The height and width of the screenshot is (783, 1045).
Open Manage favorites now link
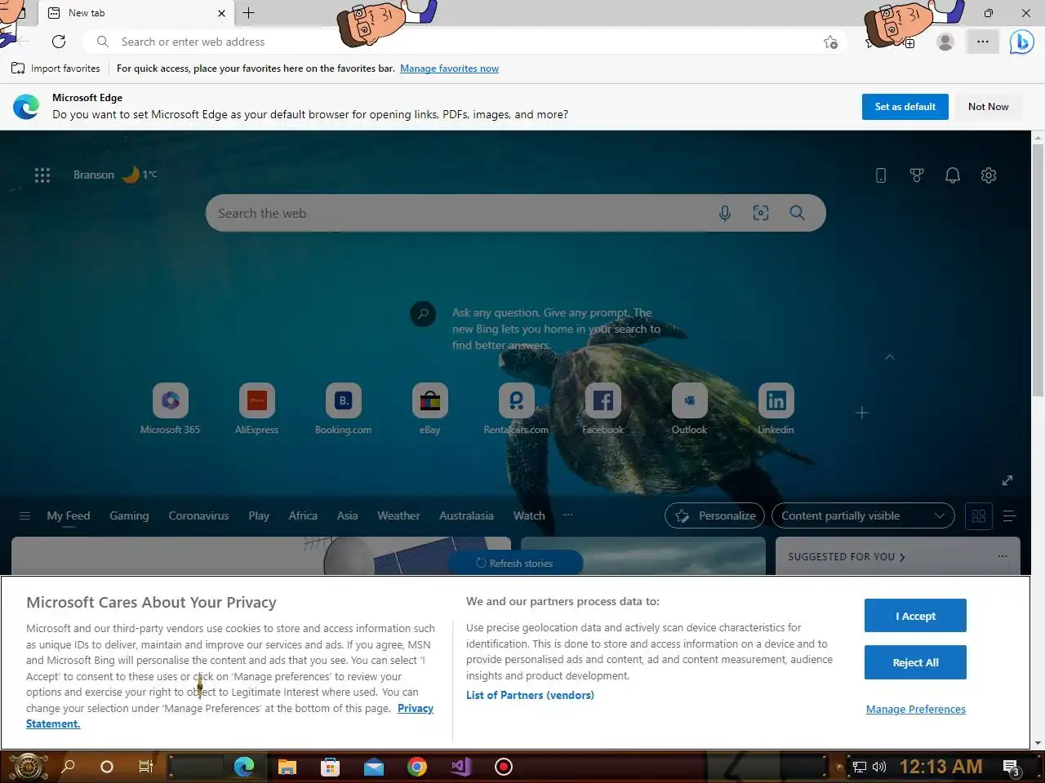point(449,69)
